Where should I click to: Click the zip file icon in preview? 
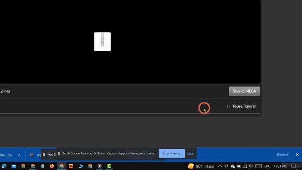pos(102,42)
